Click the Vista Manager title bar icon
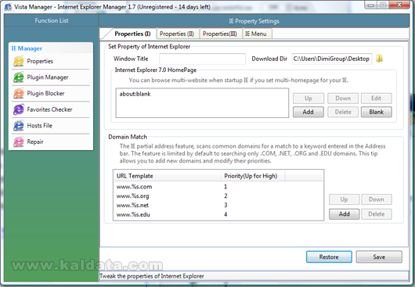This screenshot has height=287, width=415. pyautogui.click(x=8, y=7)
